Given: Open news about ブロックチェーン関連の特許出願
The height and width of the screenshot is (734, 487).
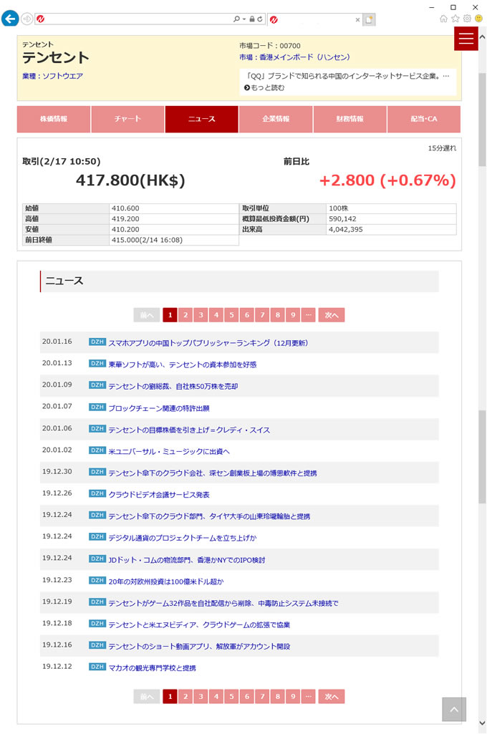Looking at the screenshot, I should [158, 408].
